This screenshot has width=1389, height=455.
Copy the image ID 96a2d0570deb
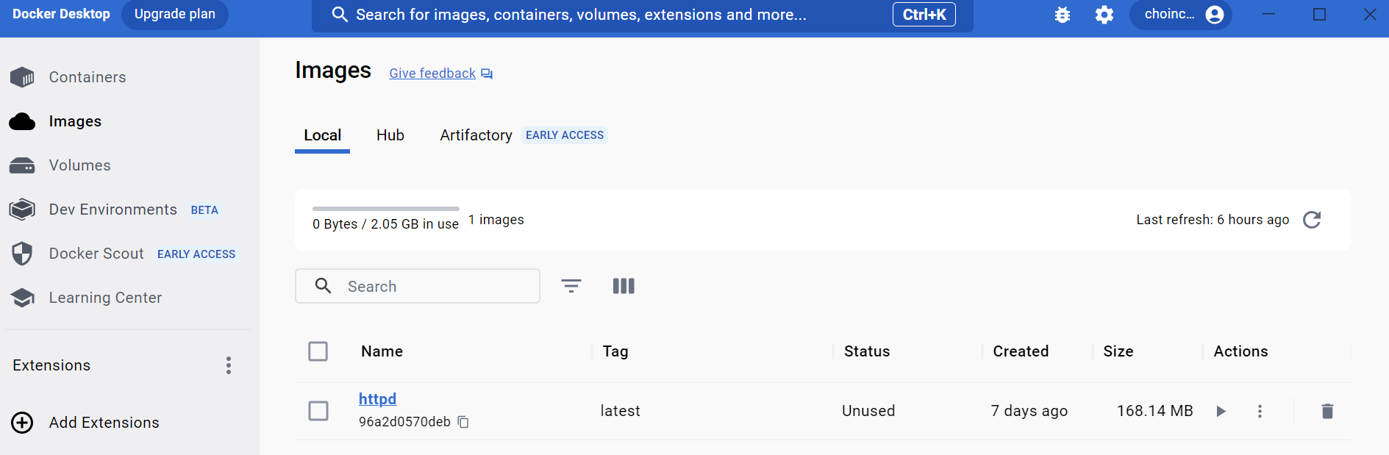463,422
